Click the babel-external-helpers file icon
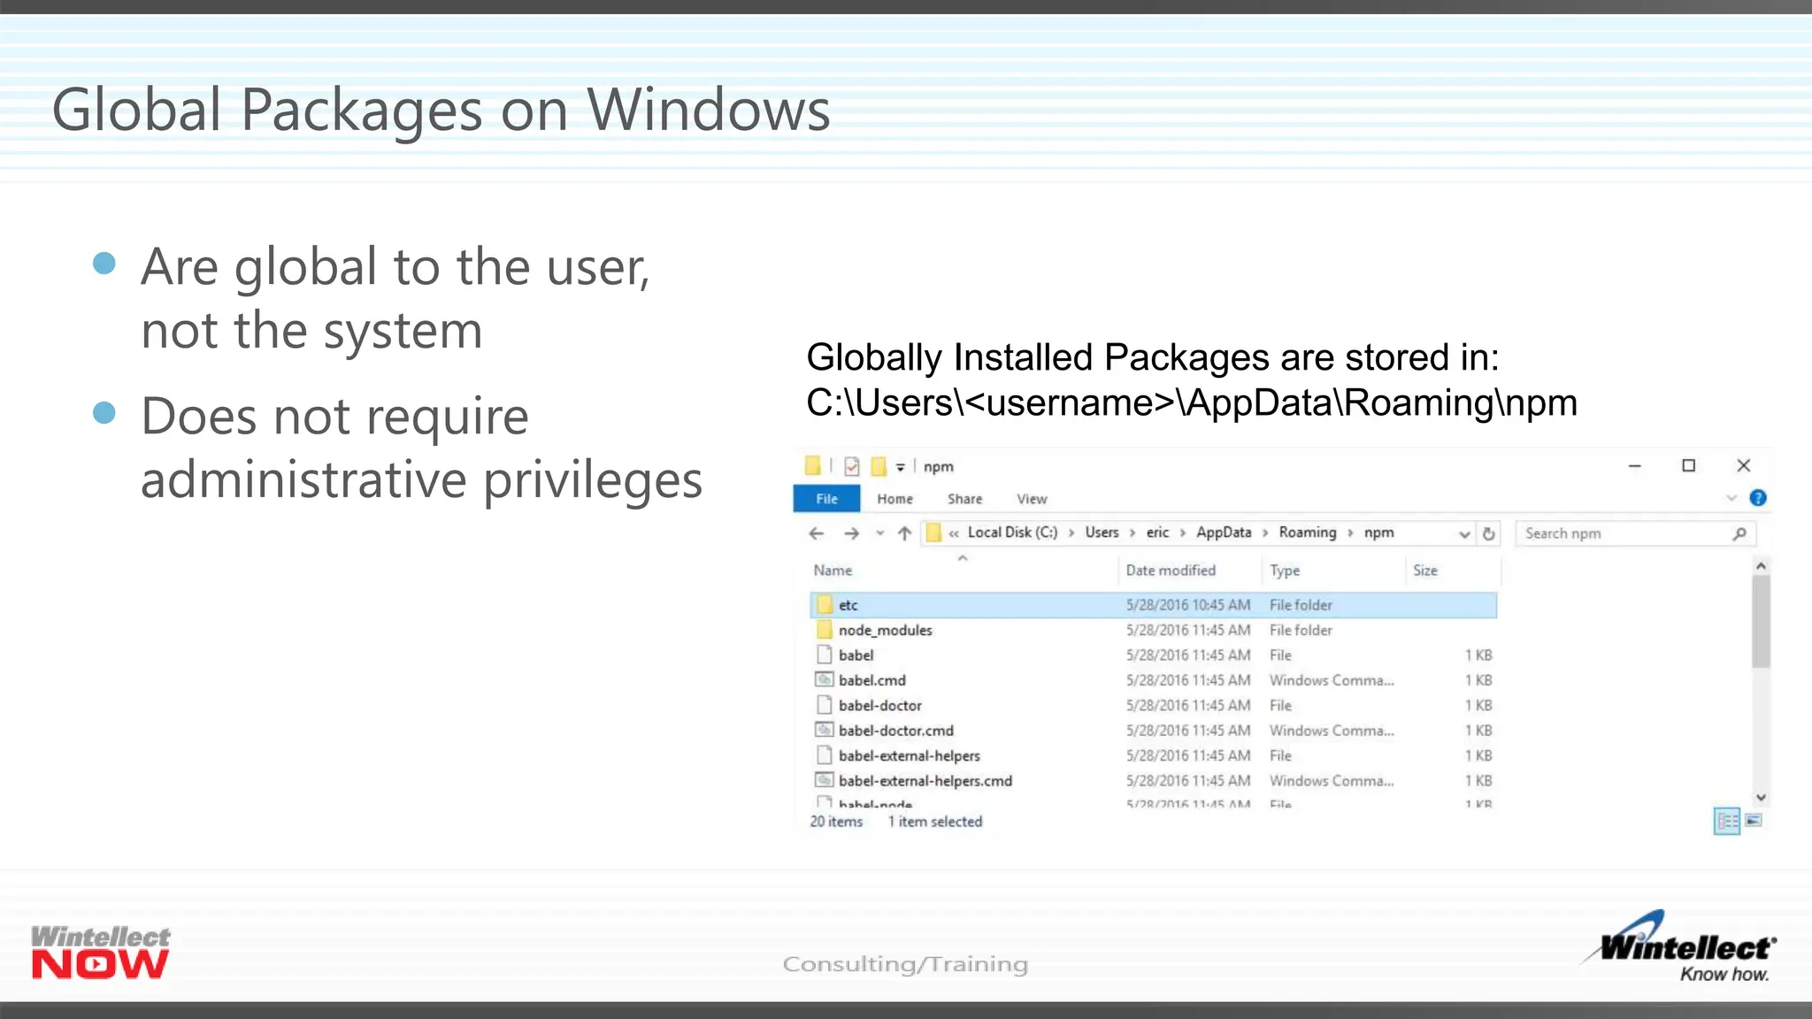 [x=825, y=756]
